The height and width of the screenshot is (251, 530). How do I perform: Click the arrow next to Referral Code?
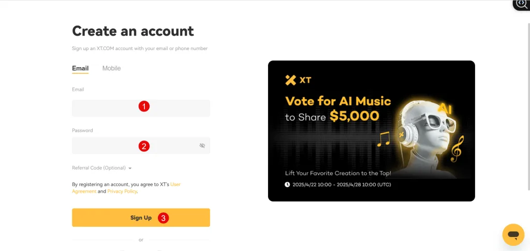(x=130, y=168)
